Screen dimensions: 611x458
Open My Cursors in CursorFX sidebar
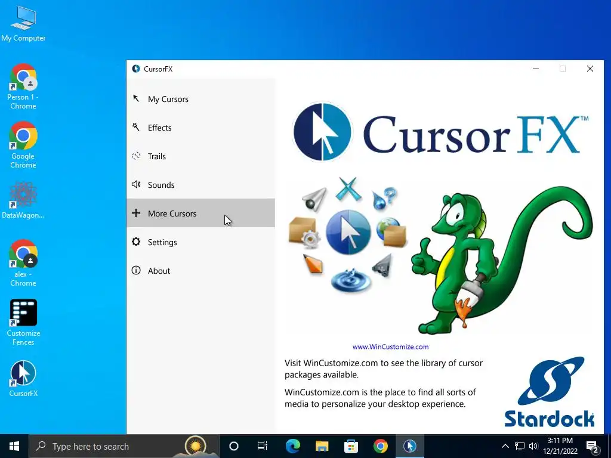click(x=200, y=99)
